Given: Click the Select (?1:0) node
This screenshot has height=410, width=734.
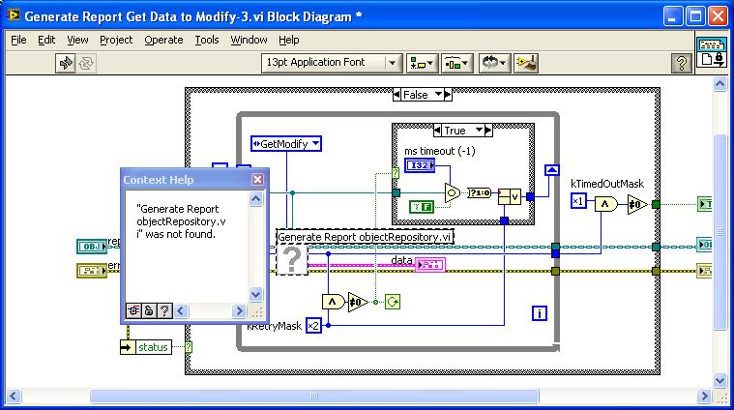Looking at the screenshot, I should (479, 192).
